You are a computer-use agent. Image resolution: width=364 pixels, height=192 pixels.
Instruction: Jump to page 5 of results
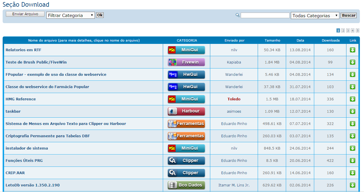357,30
